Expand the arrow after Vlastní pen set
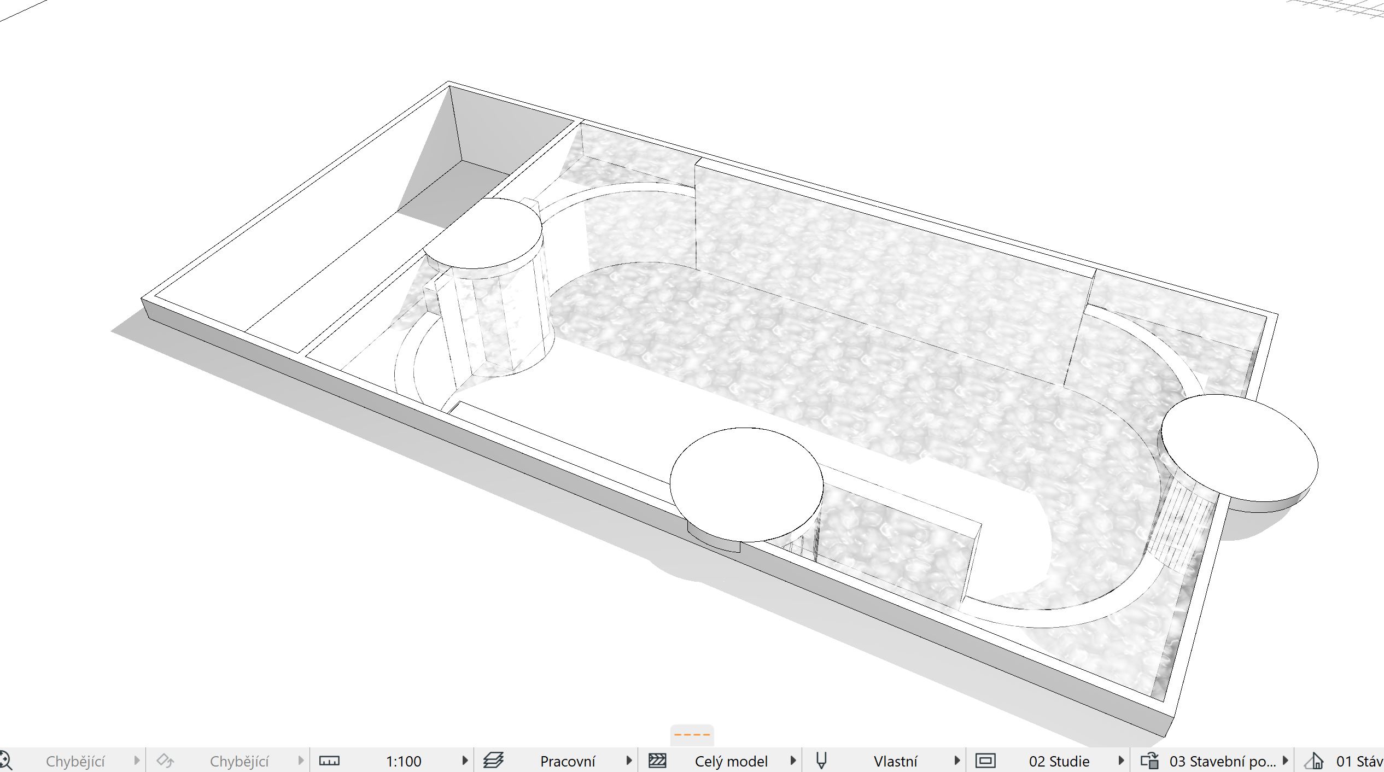 point(957,761)
